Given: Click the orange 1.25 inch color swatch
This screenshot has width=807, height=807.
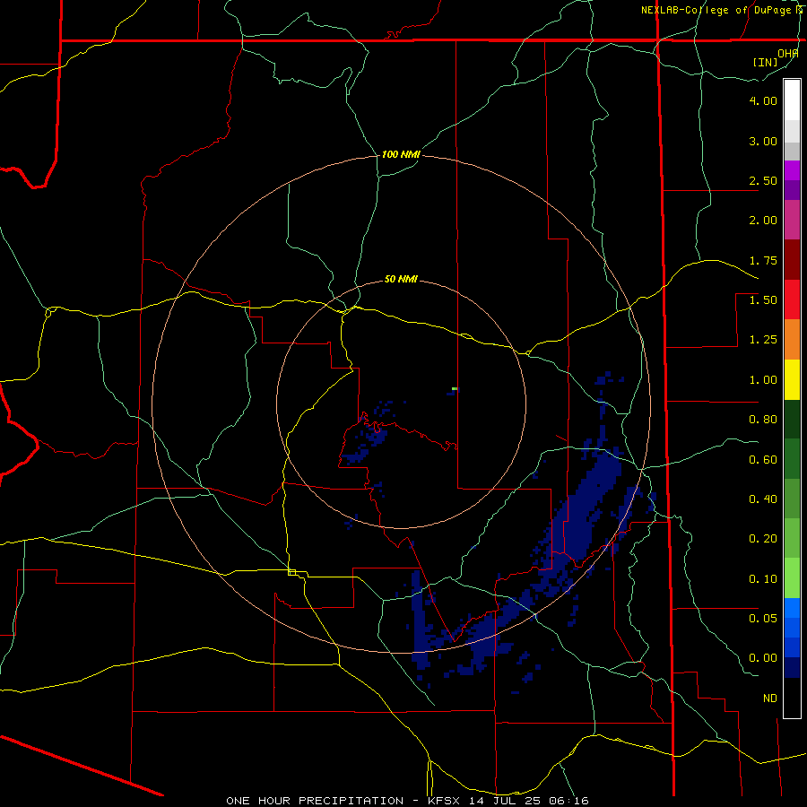Looking at the screenshot, I should 792,340.
